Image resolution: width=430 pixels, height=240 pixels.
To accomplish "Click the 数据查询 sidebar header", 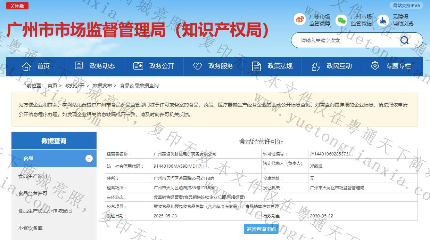I will [54, 141].
